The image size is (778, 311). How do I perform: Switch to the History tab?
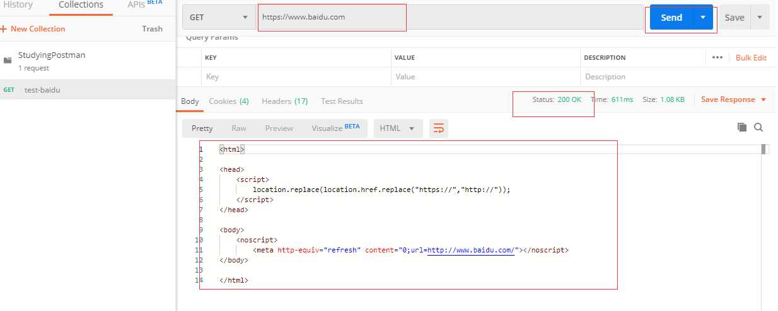pyautogui.click(x=18, y=5)
